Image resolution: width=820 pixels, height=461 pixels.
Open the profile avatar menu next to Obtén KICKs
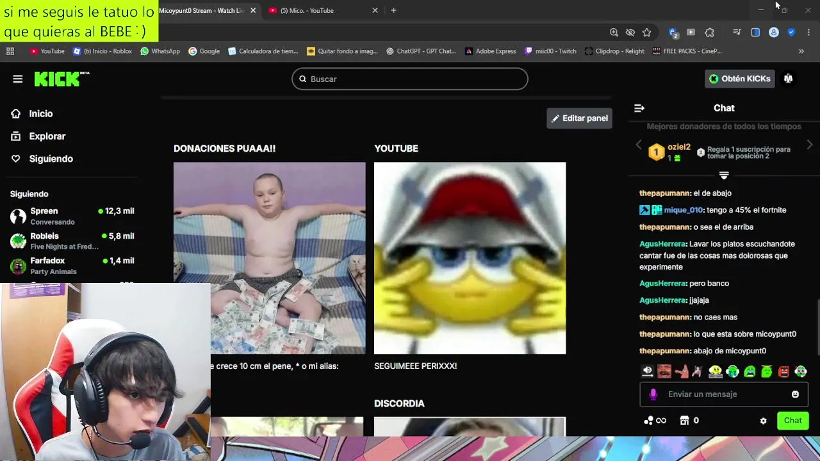click(x=789, y=79)
